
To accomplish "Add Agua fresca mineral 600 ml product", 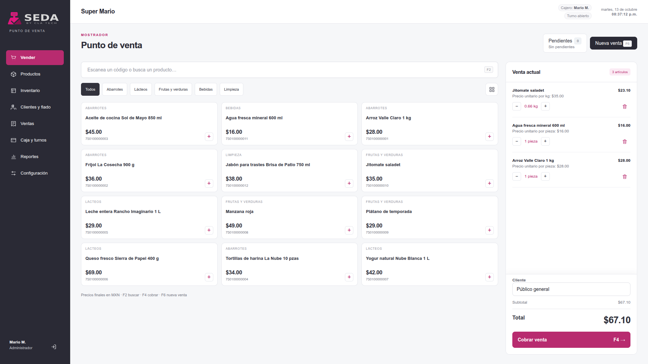I will point(349,136).
